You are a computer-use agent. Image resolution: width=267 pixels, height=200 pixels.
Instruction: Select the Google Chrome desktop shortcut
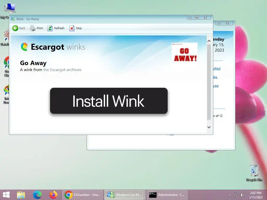[x=7, y=67]
